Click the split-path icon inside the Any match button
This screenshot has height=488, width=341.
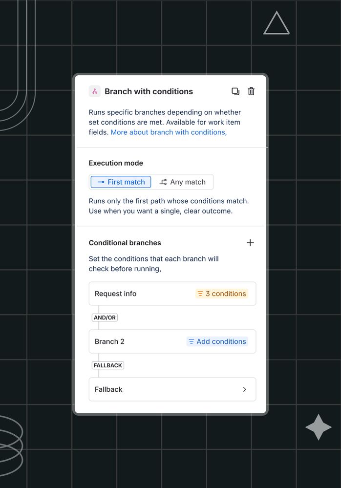(x=164, y=182)
